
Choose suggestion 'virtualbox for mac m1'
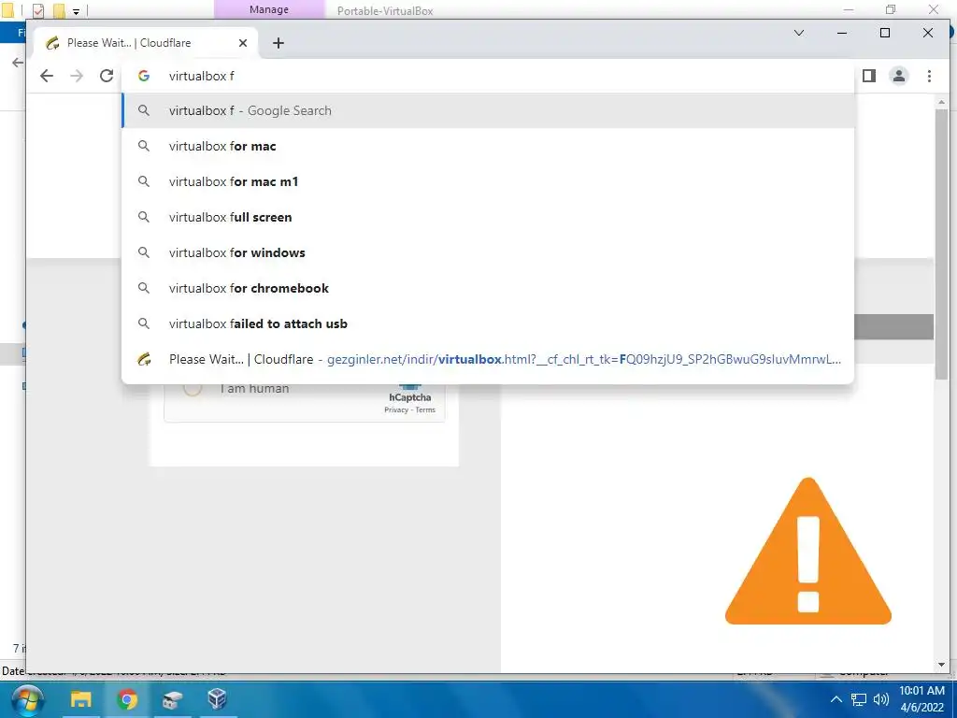coord(488,181)
